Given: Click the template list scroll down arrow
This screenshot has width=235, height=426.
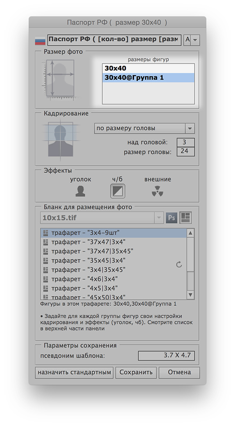Looking at the screenshot, I should [190, 295].
